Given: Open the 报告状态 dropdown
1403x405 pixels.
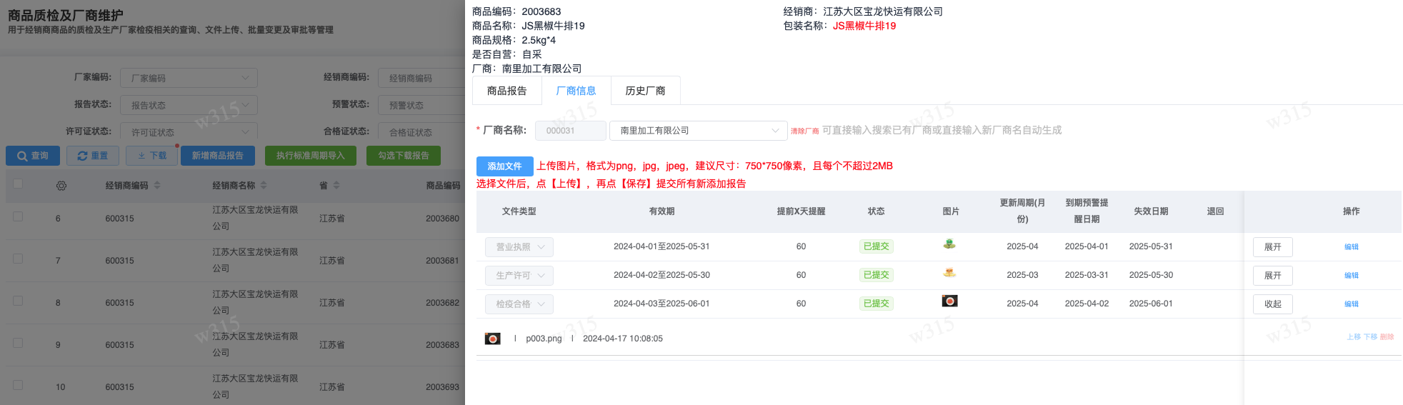Looking at the screenshot, I should pyautogui.click(x=189, y=105).
